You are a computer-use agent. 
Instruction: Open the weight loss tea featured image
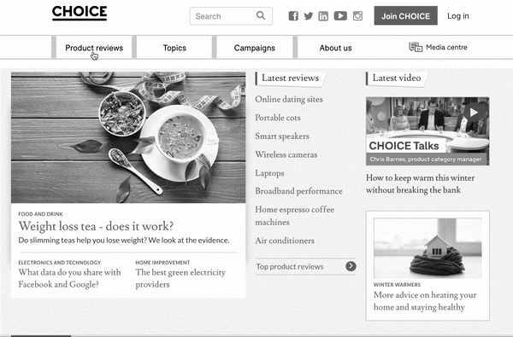point(128,137)
